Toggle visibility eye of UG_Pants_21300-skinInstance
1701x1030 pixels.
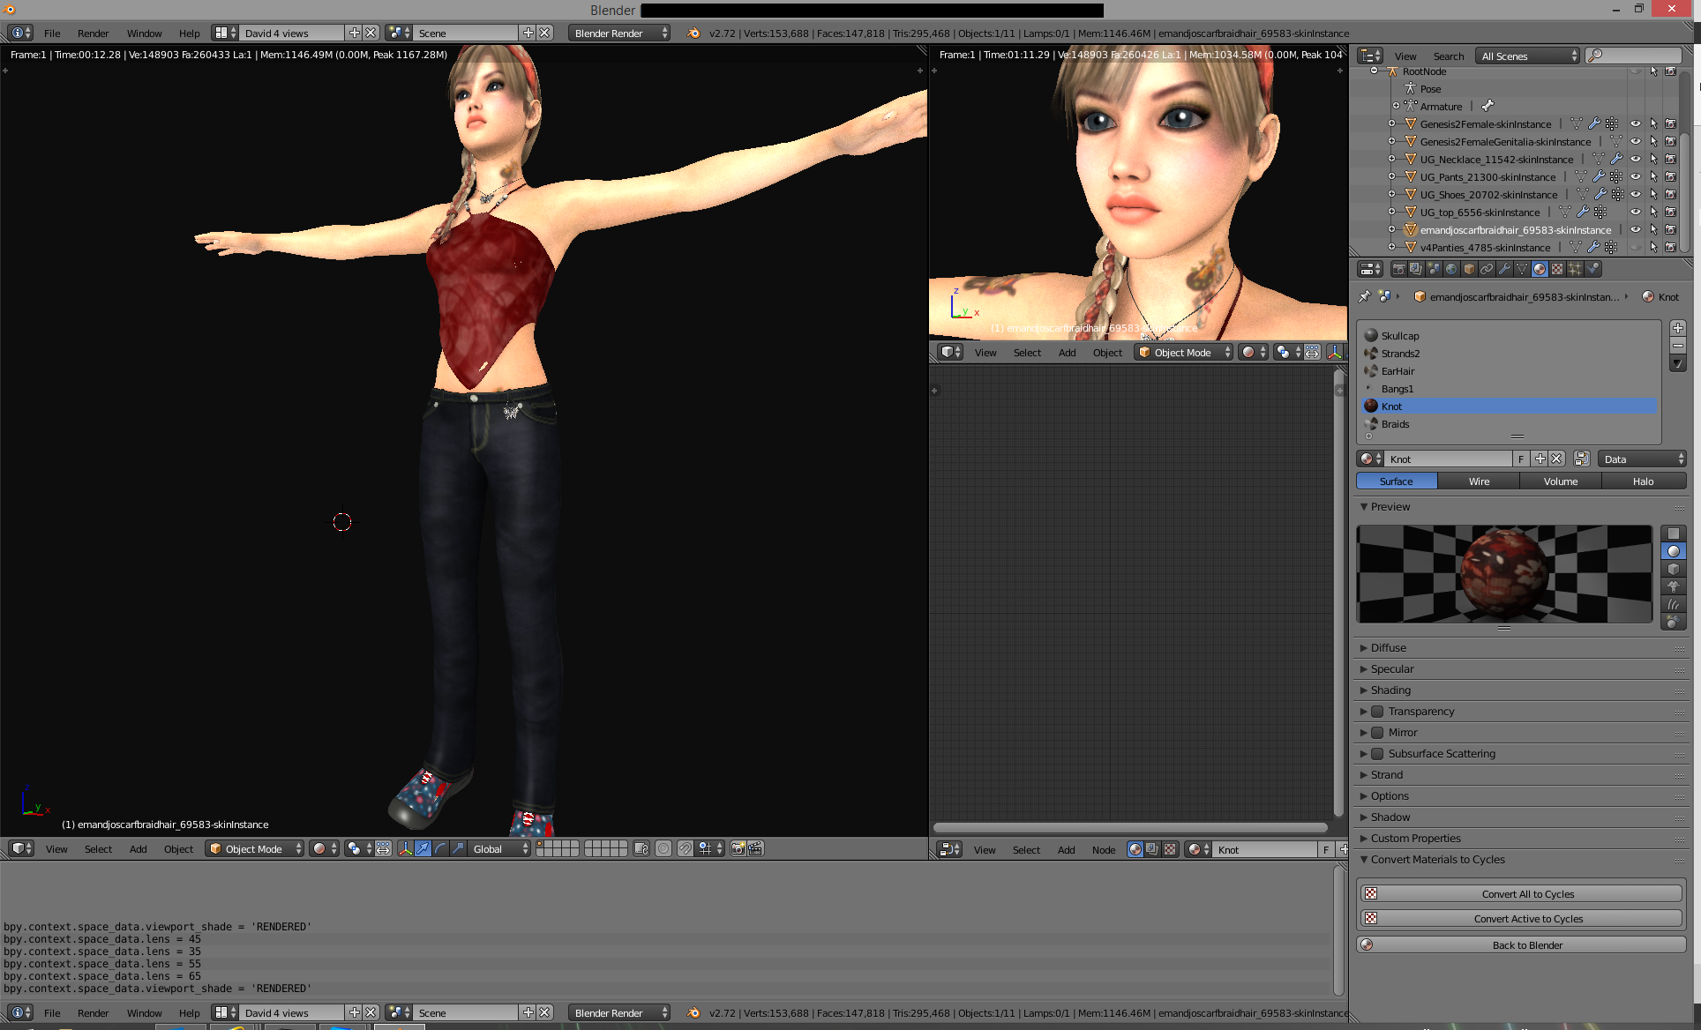[x=1636, y=177]
